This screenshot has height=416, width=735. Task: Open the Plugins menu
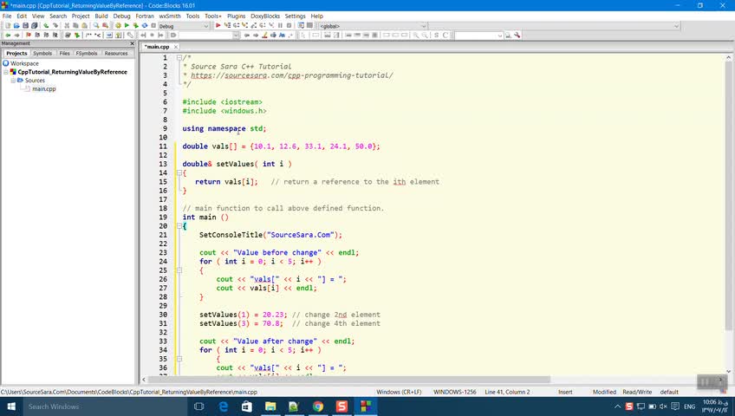tap(236, 16)
